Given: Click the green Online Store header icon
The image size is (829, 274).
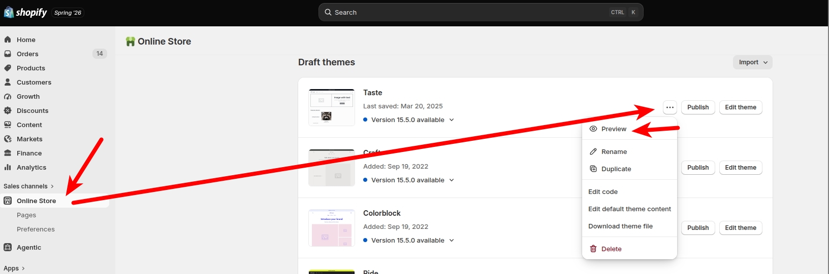Looking at the screenshot, I should click(131, 42).
